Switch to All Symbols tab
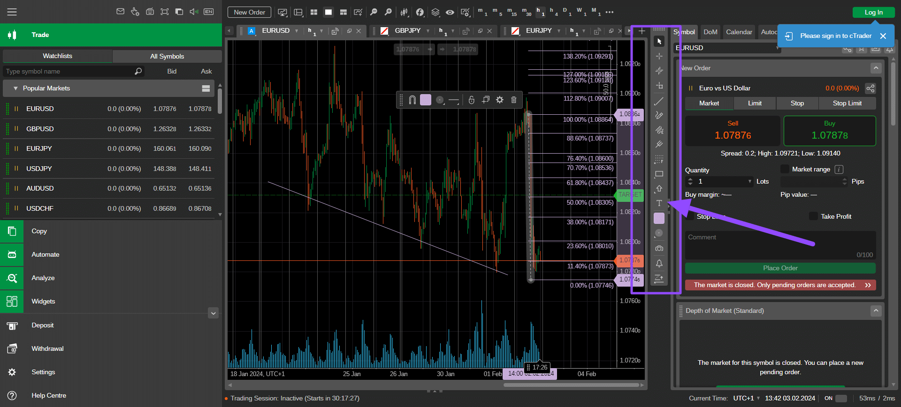Screen dimensions: 901x407 tap(167, 56)
